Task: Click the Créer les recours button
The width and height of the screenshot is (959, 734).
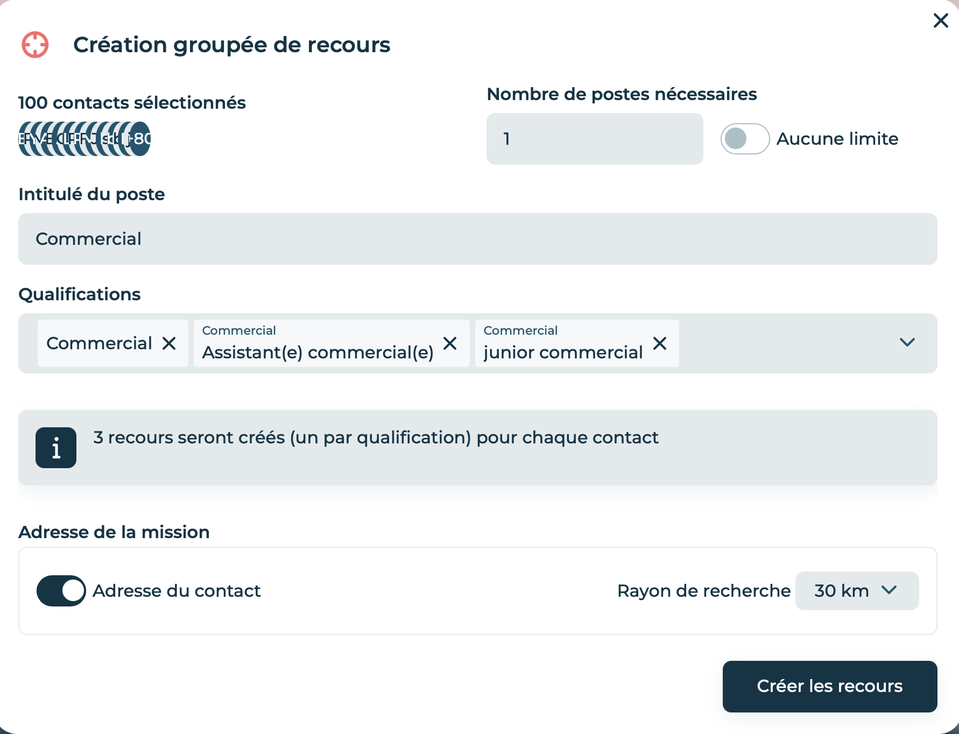Action: [x=830, y=686]
